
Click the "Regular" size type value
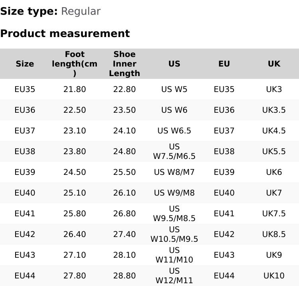[x=81, y=11]
